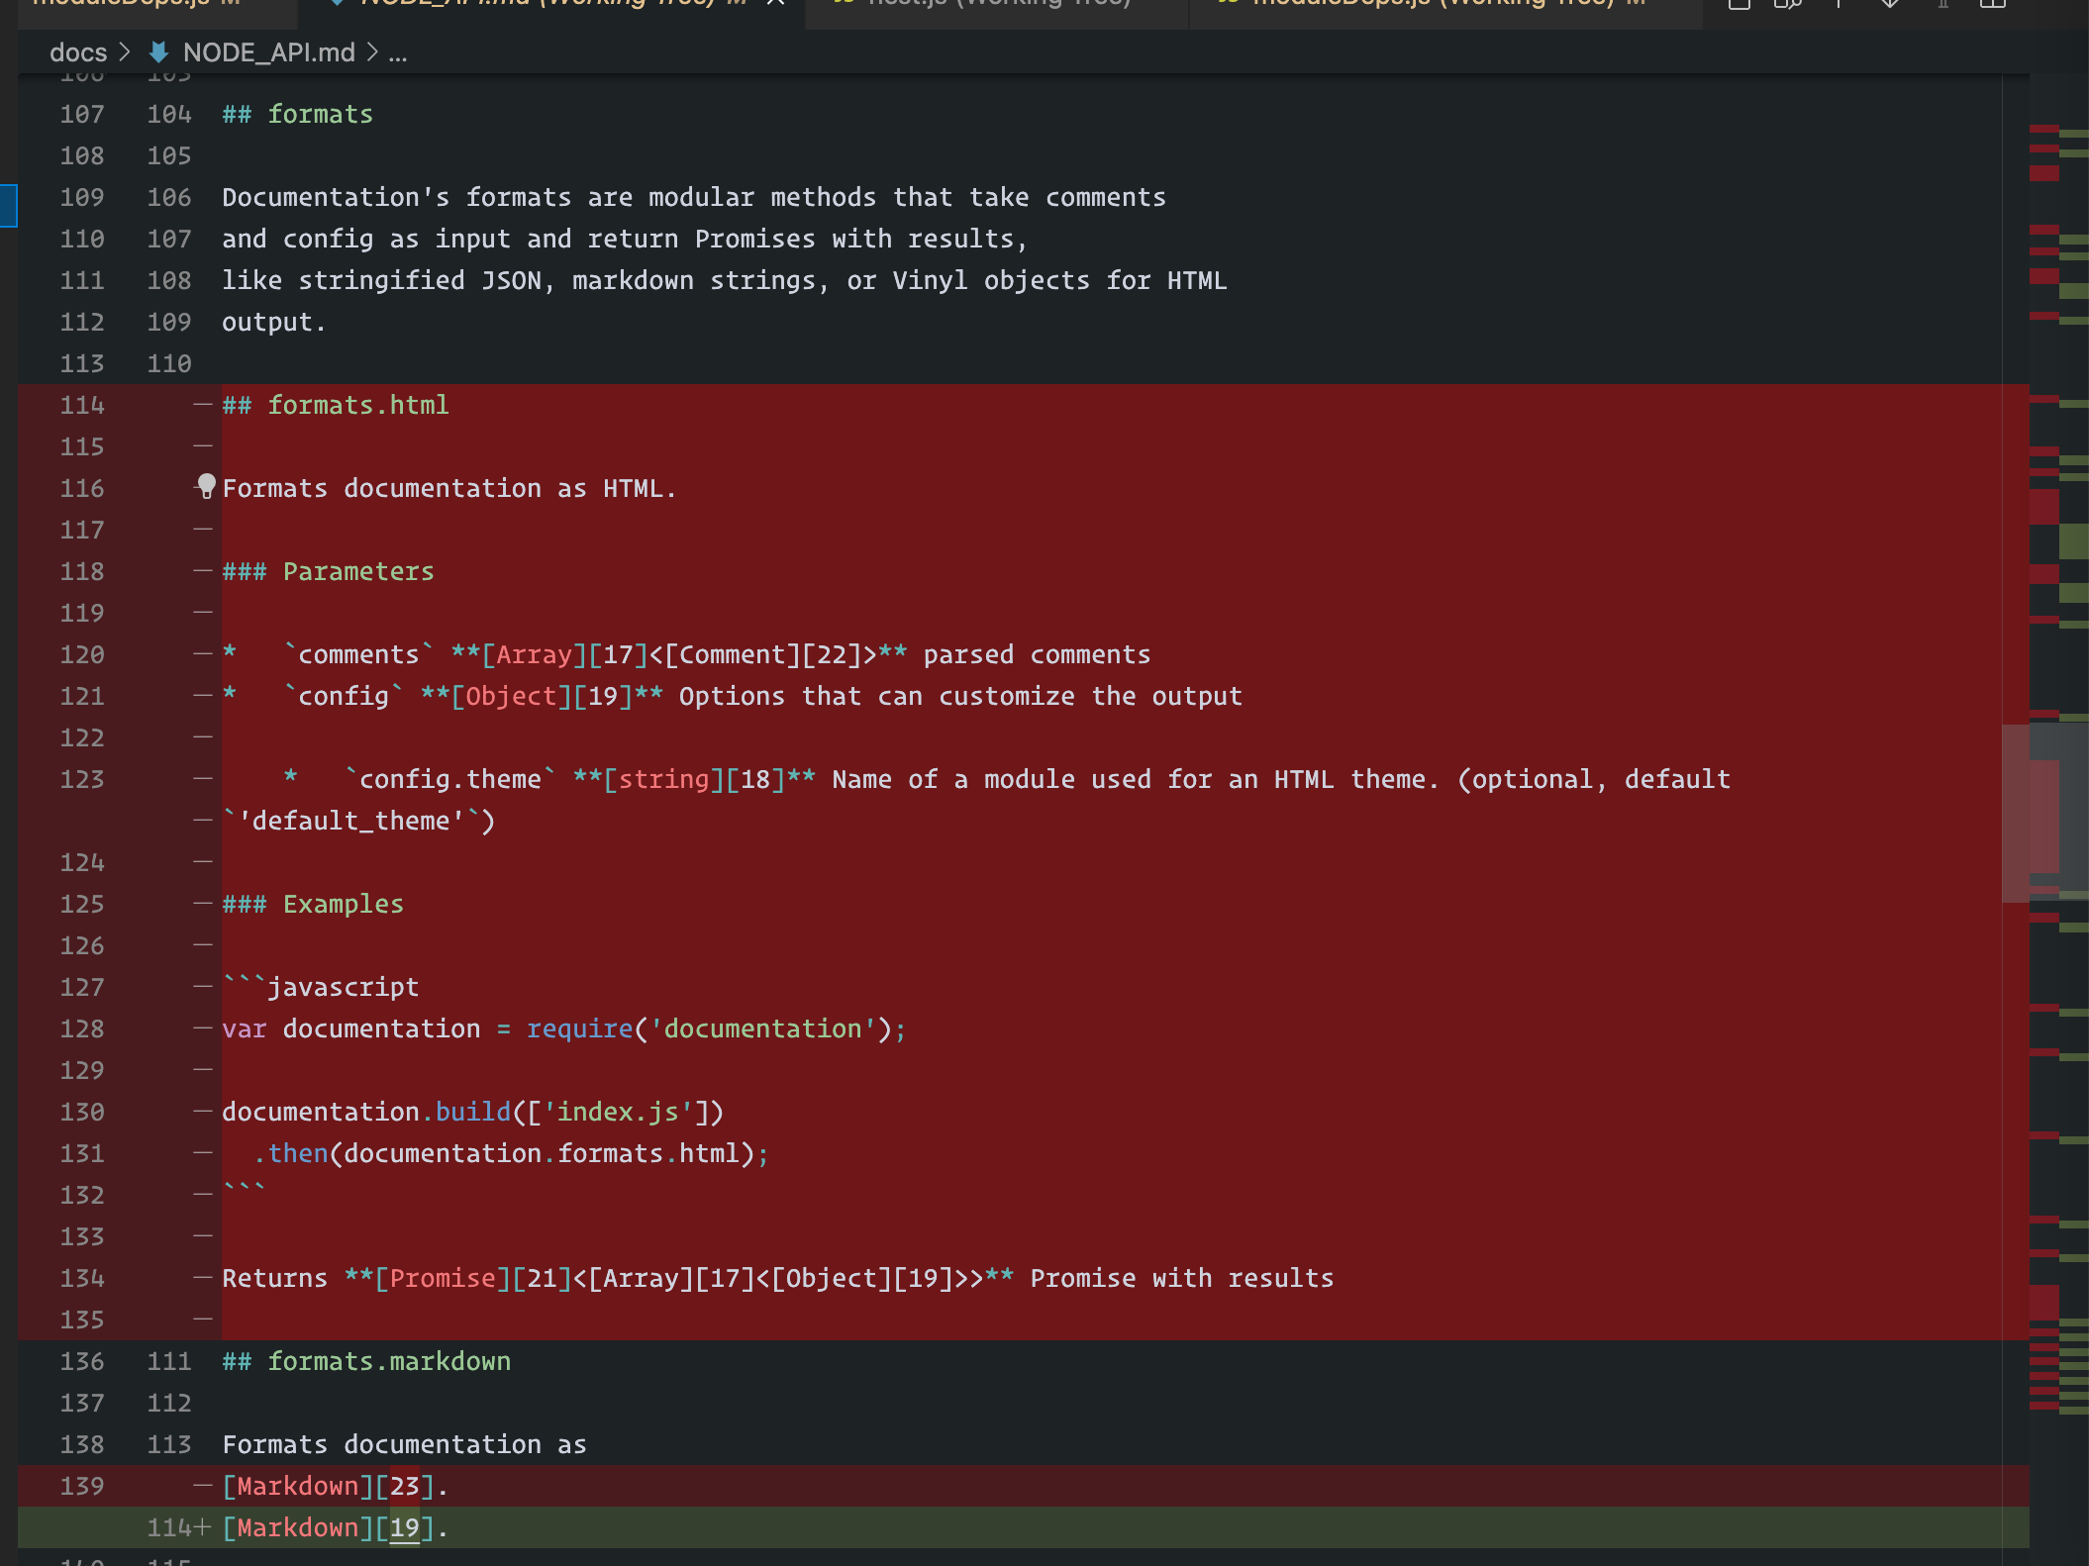Click the unchanged line 'Formats documentation as' at 113
The width and height of the screenshot is (2089, 1566).
tap(404, 1444)
